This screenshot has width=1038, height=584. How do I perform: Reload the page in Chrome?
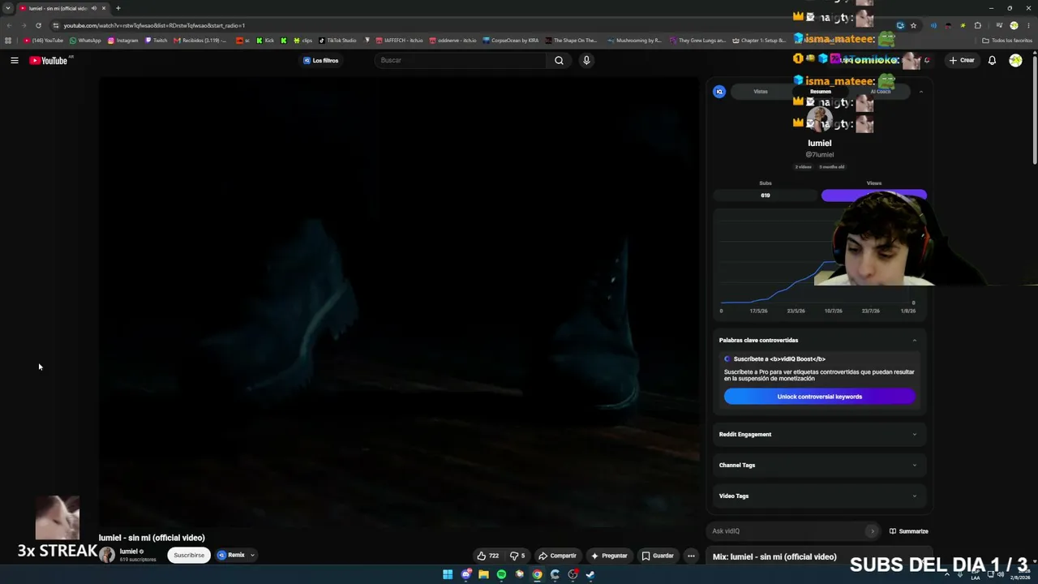click(38, 25)
